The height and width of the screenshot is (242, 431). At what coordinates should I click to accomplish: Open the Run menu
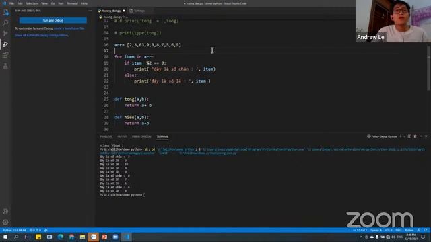tap(61, 3)
